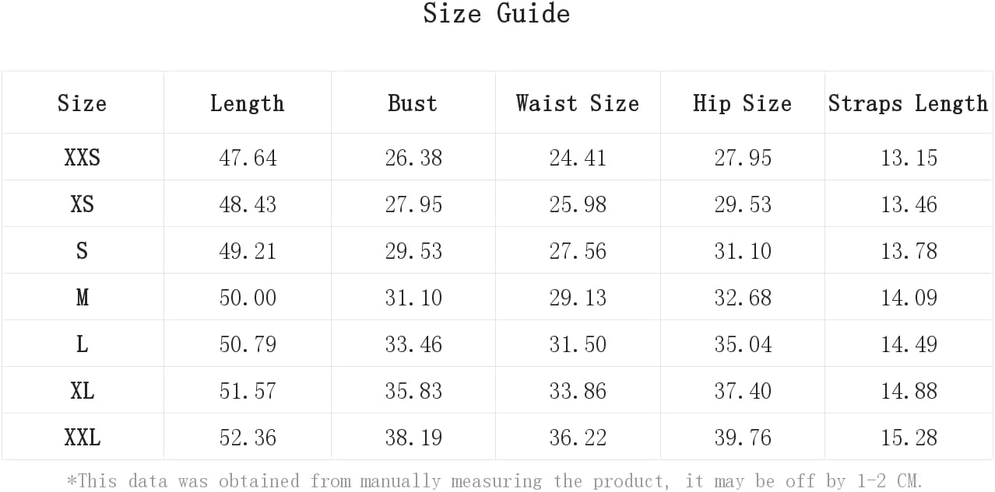Image resolution: width=995 pixels, height=492 pixels.
Task: Click the Length column header
Action: pyautogui.click(x=247, y=103)
